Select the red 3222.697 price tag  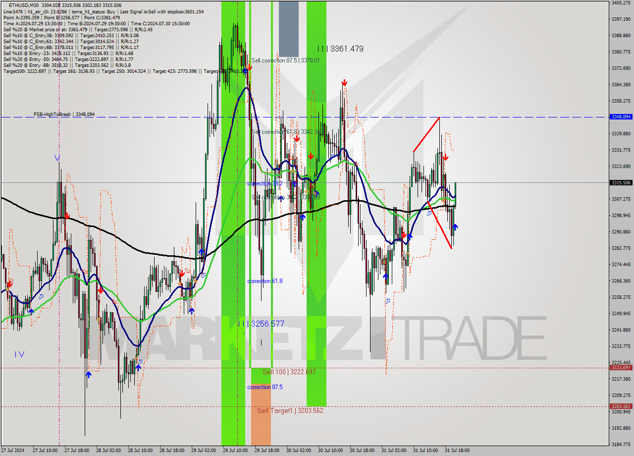pyautogui.click(x=621, y=368)
